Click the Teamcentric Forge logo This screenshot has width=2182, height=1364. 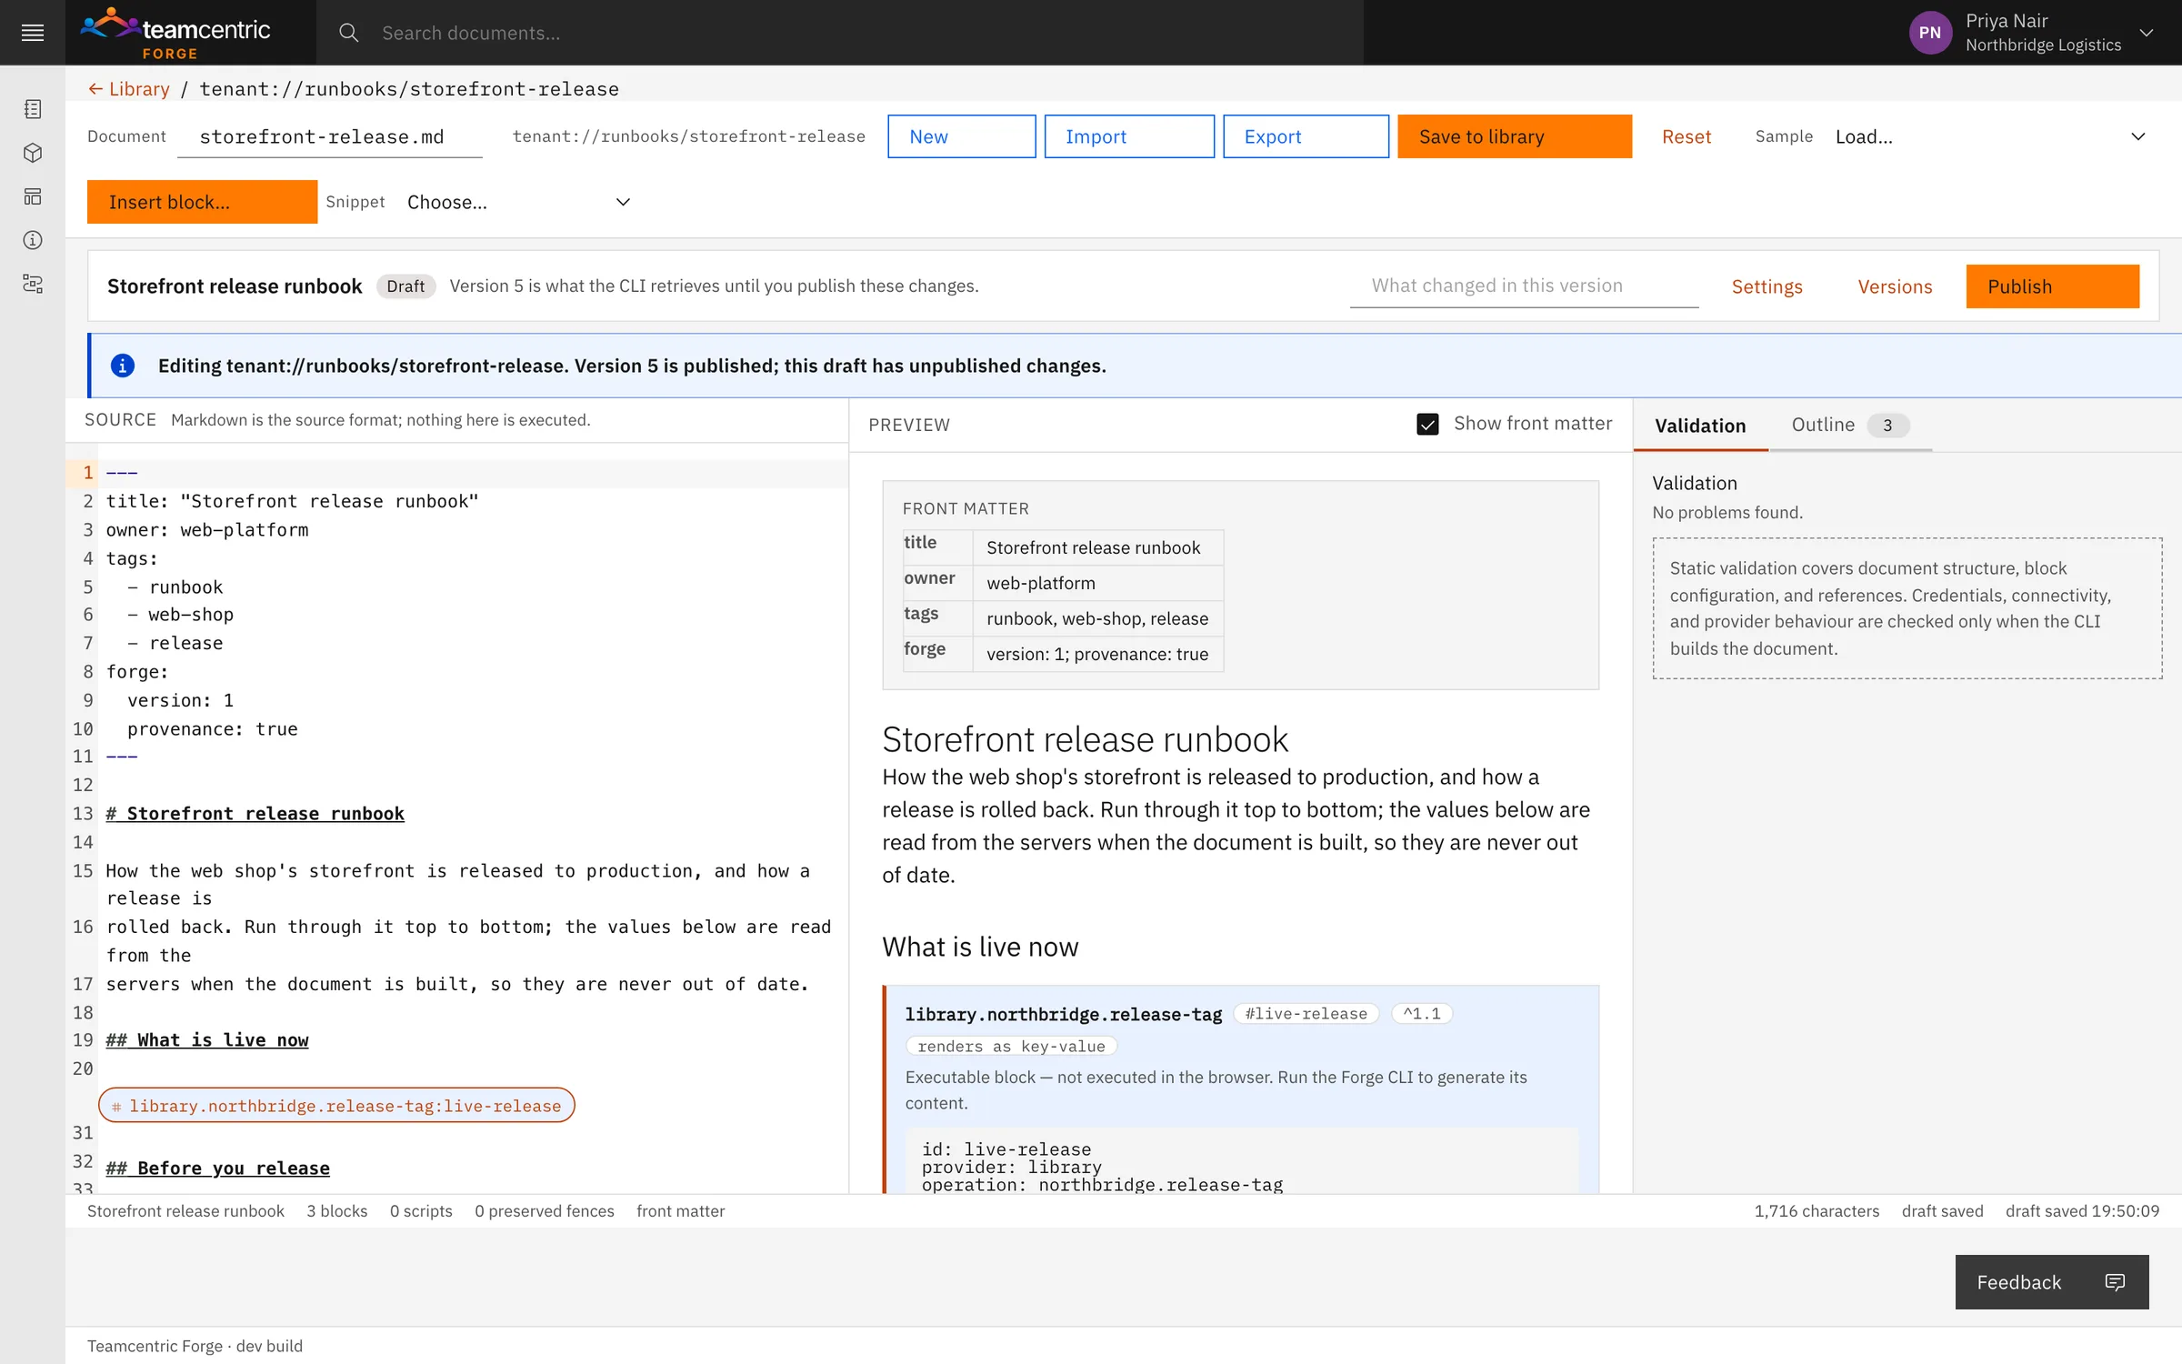pos(175,33)
